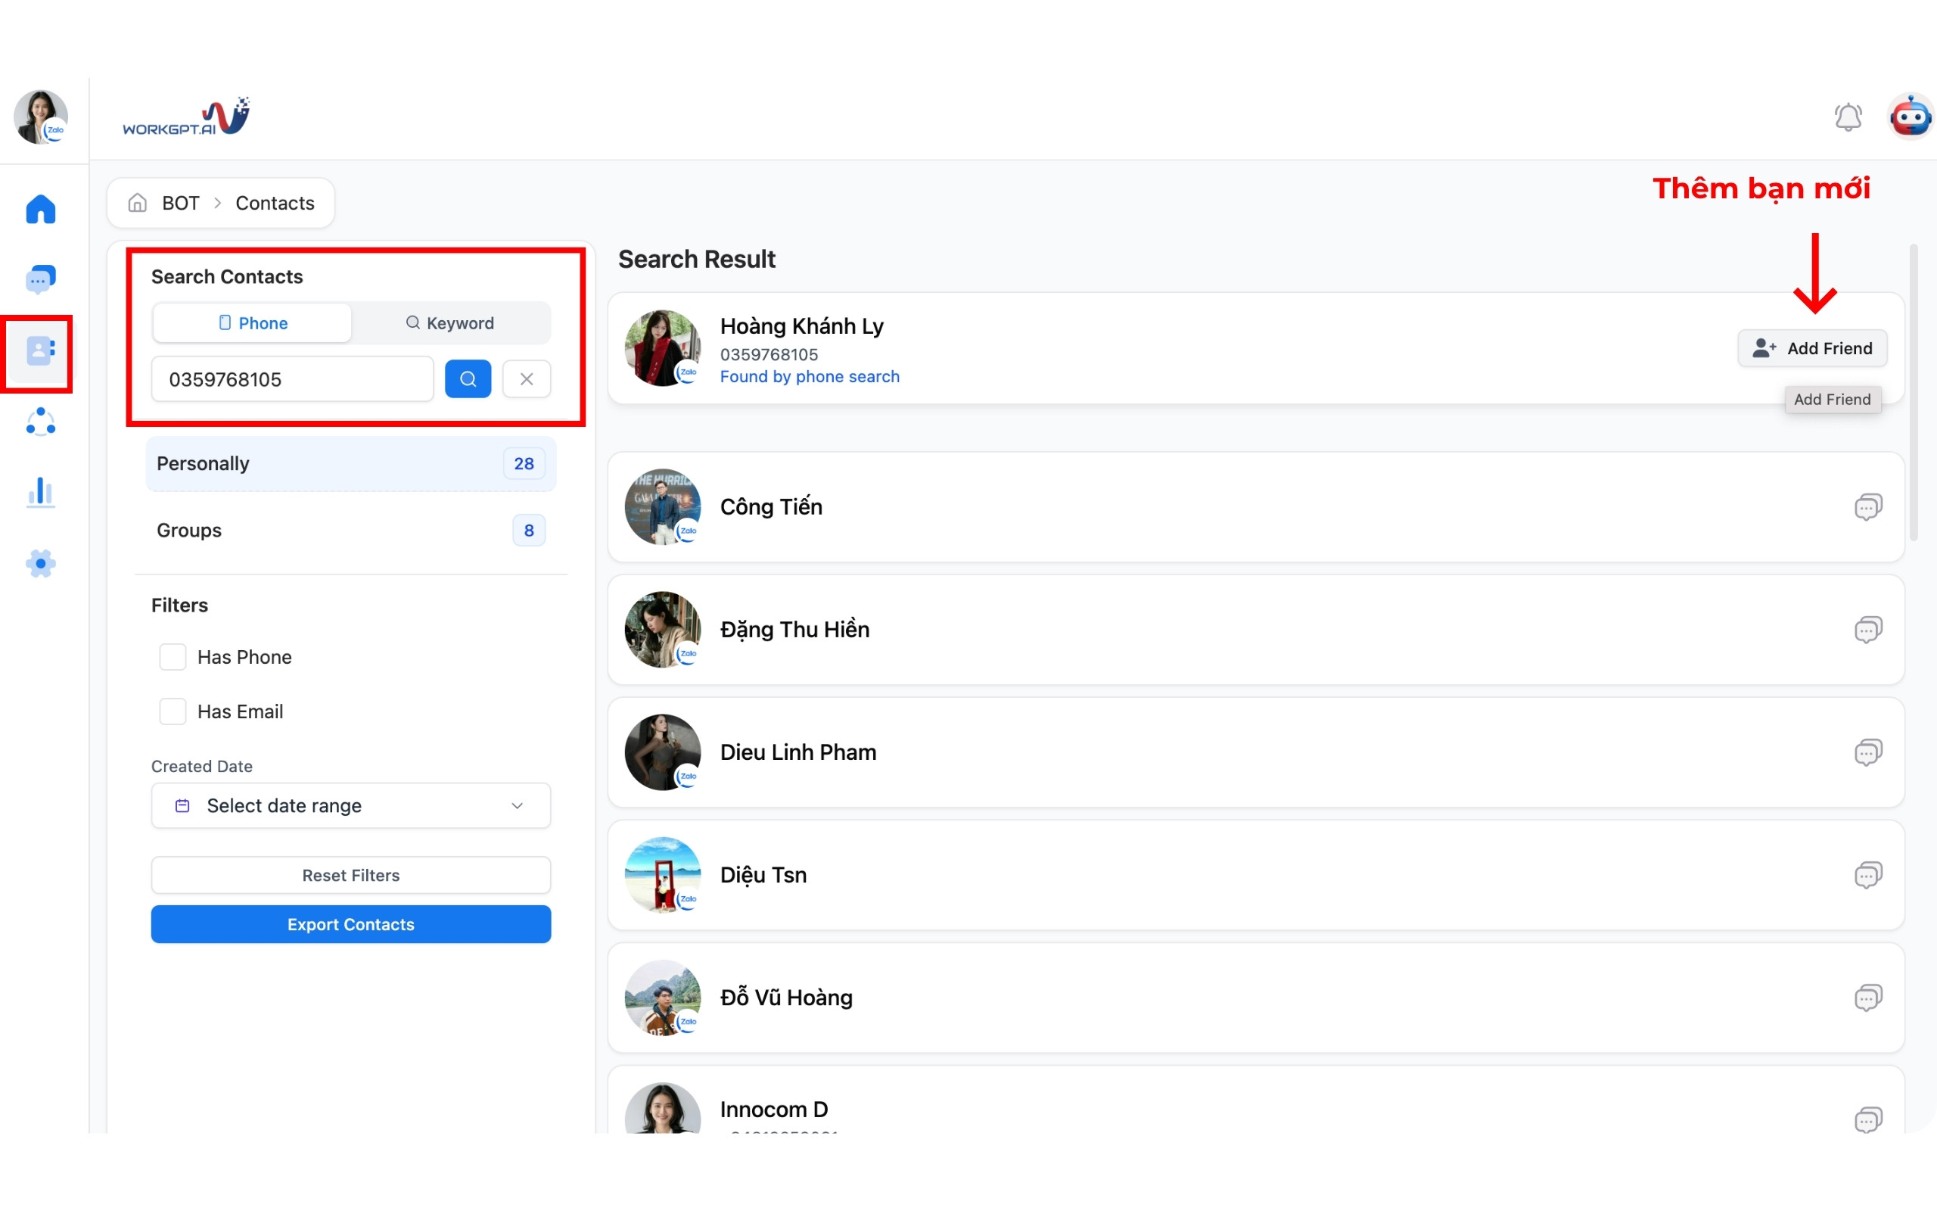
Task: Select the Groups contact category
Action: pos(350,531)
